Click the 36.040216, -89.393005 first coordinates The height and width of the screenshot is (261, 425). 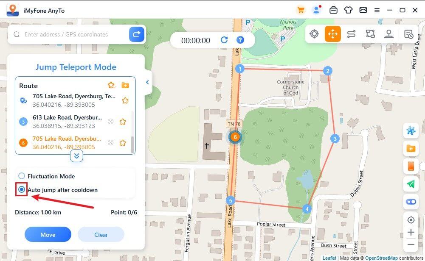[x=64, y=105]
